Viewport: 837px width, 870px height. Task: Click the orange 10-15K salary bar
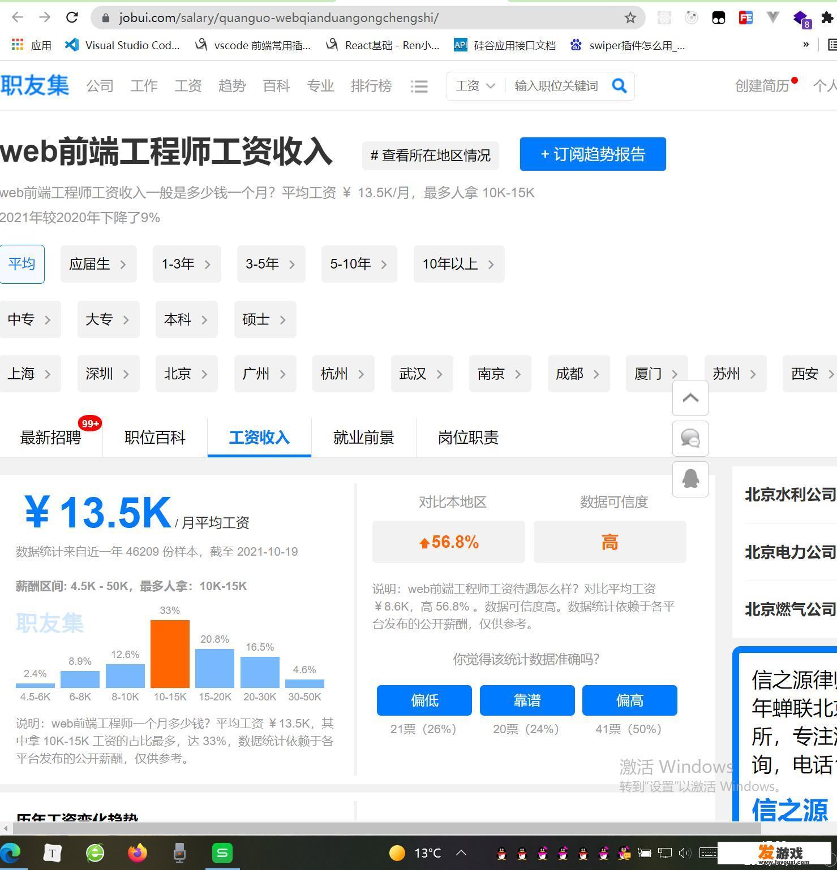170,654
